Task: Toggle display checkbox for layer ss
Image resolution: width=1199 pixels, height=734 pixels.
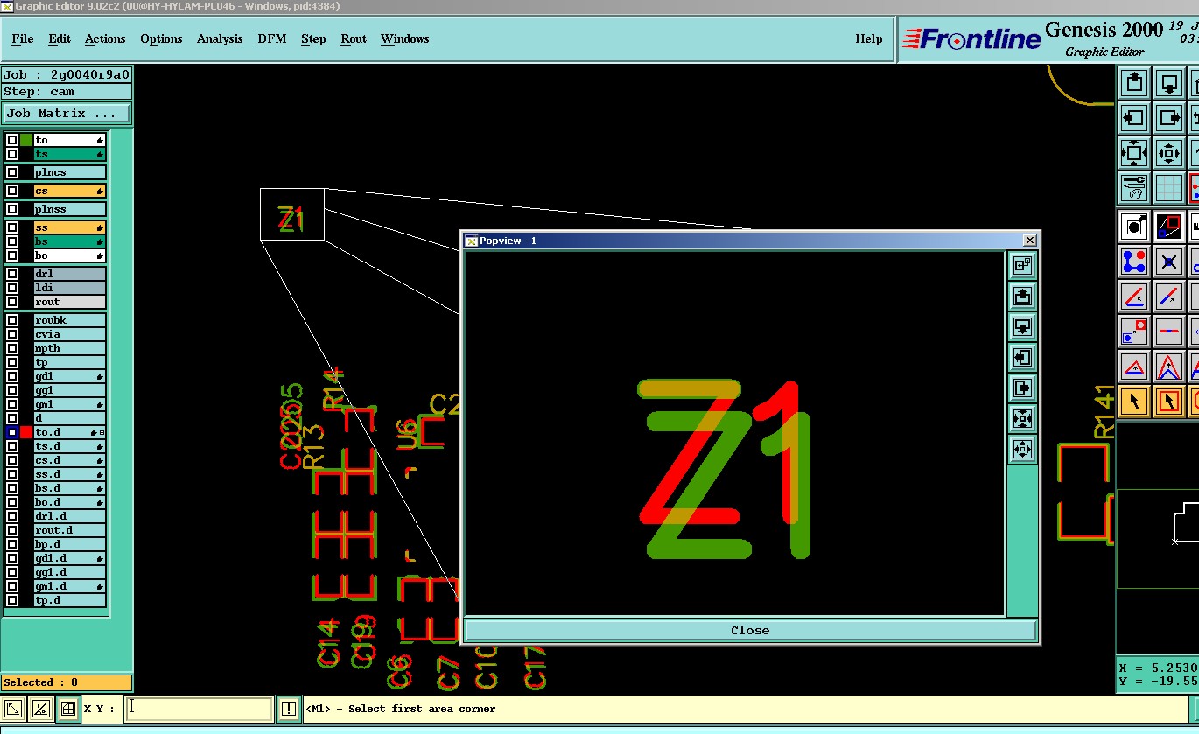Action: (12, 227)
